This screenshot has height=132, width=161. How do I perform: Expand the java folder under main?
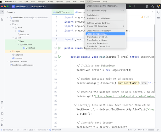pos(16,31)
